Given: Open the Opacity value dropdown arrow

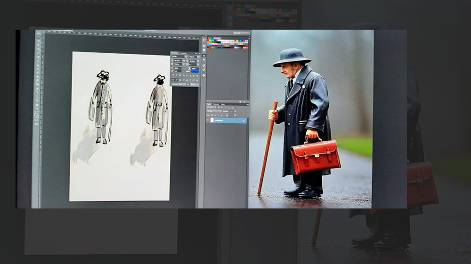Looking at the screenshot, I should click(x=235, y=111).
